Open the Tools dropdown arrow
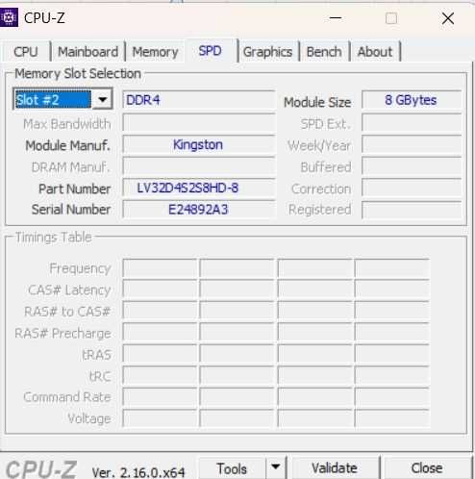 [x=275, y=467]
